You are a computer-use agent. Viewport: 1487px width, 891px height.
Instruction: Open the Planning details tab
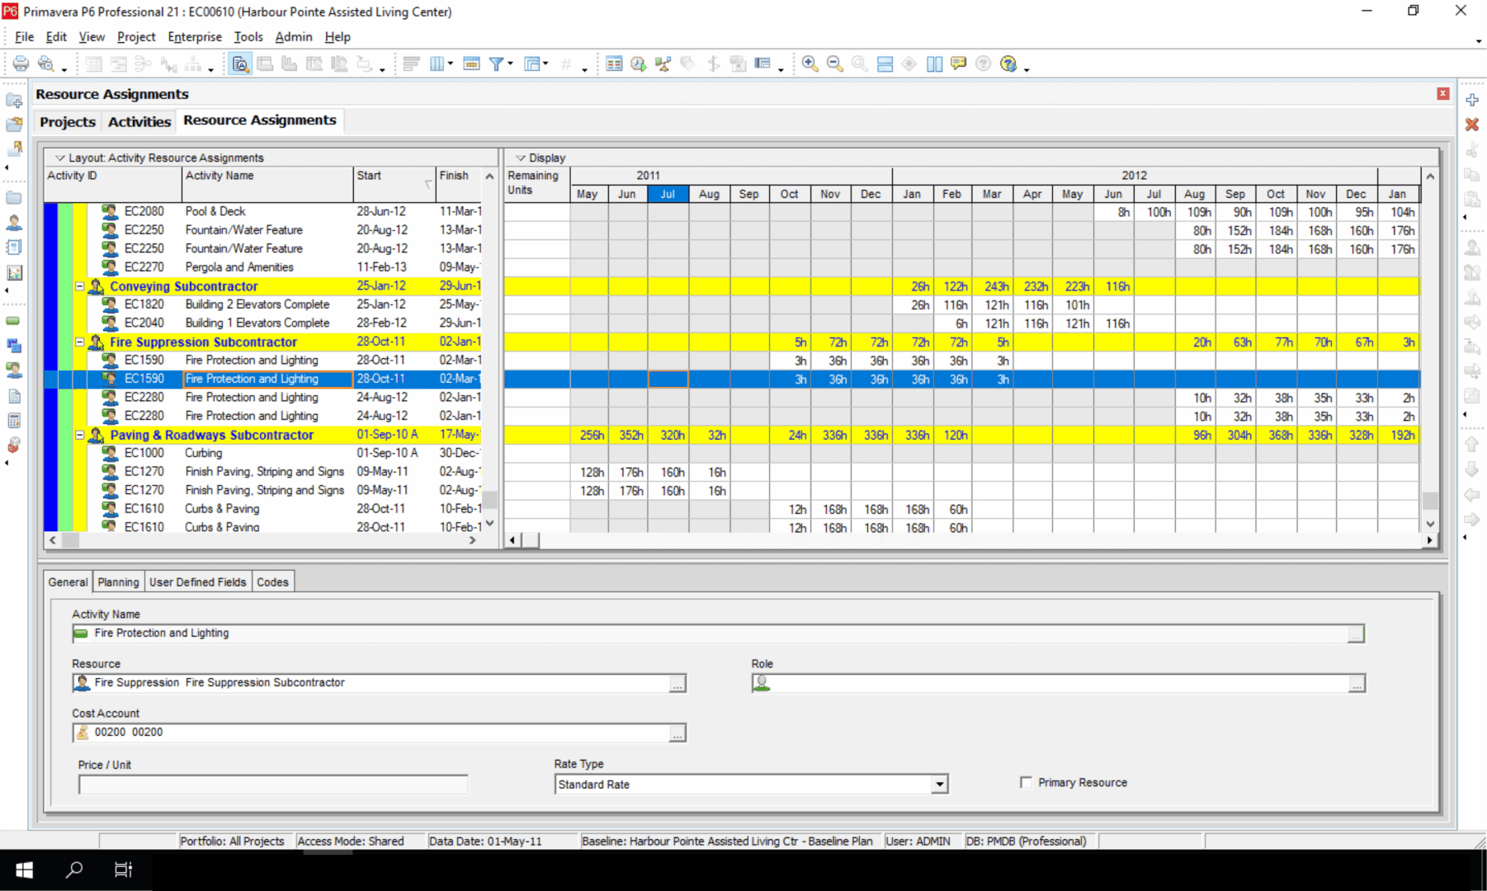pyautogui.click(x=118, y=582)
